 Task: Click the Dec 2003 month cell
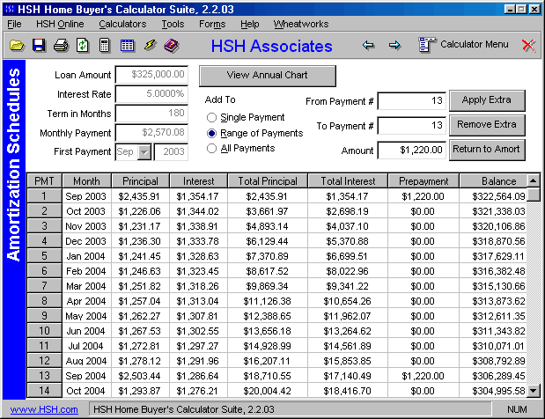(x=86, y=241)
